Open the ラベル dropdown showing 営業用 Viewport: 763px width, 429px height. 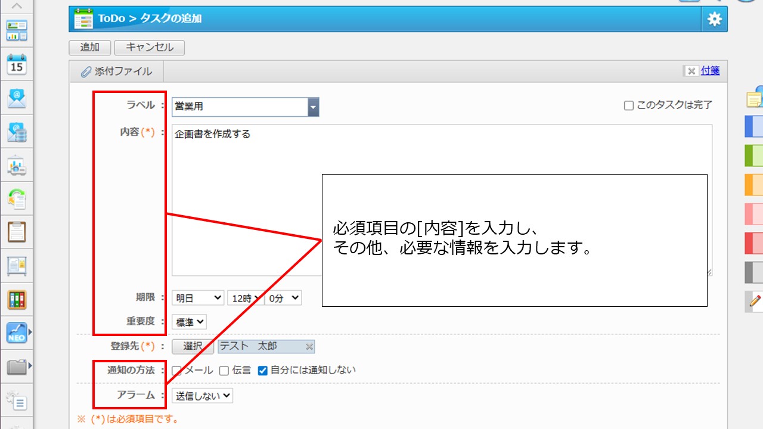pyautogui.click(x=246, y=107)
